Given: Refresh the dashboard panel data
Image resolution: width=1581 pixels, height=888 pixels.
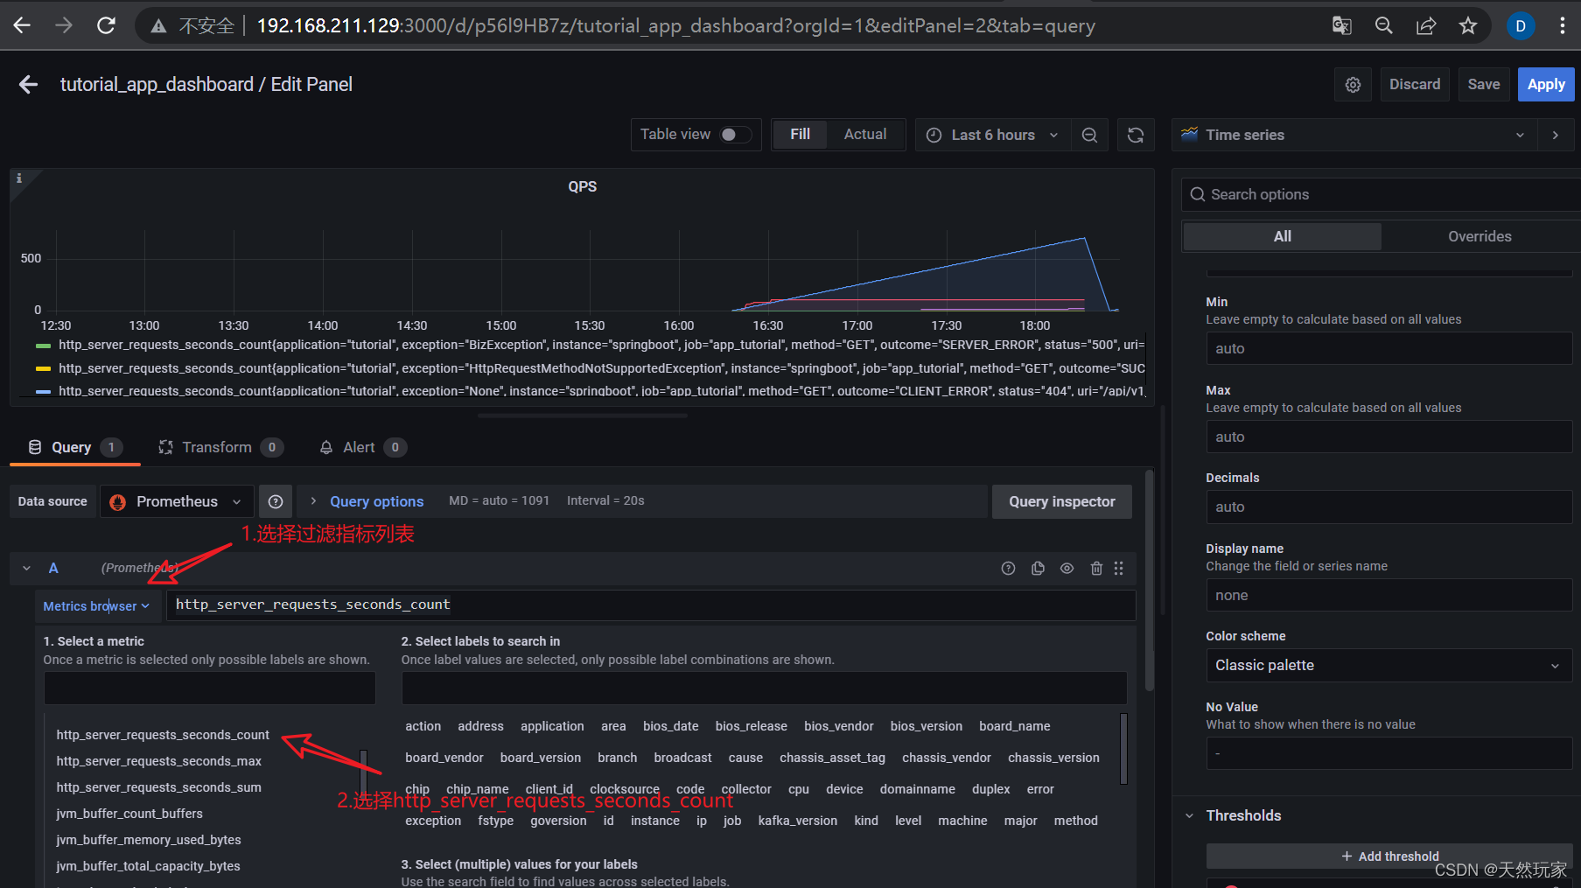Looking at the screenshot, I should (1136, 135).
